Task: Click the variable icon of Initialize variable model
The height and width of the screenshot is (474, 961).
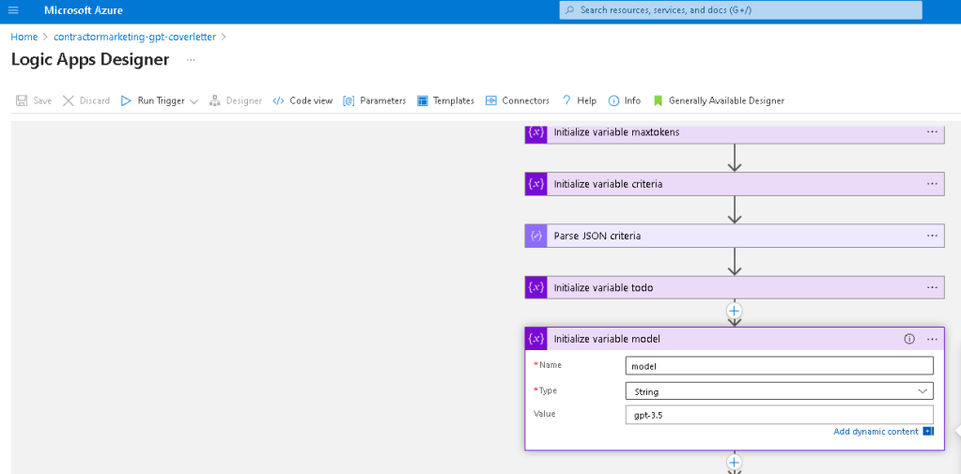Action: pyautogui.click(x=536, y=339)
